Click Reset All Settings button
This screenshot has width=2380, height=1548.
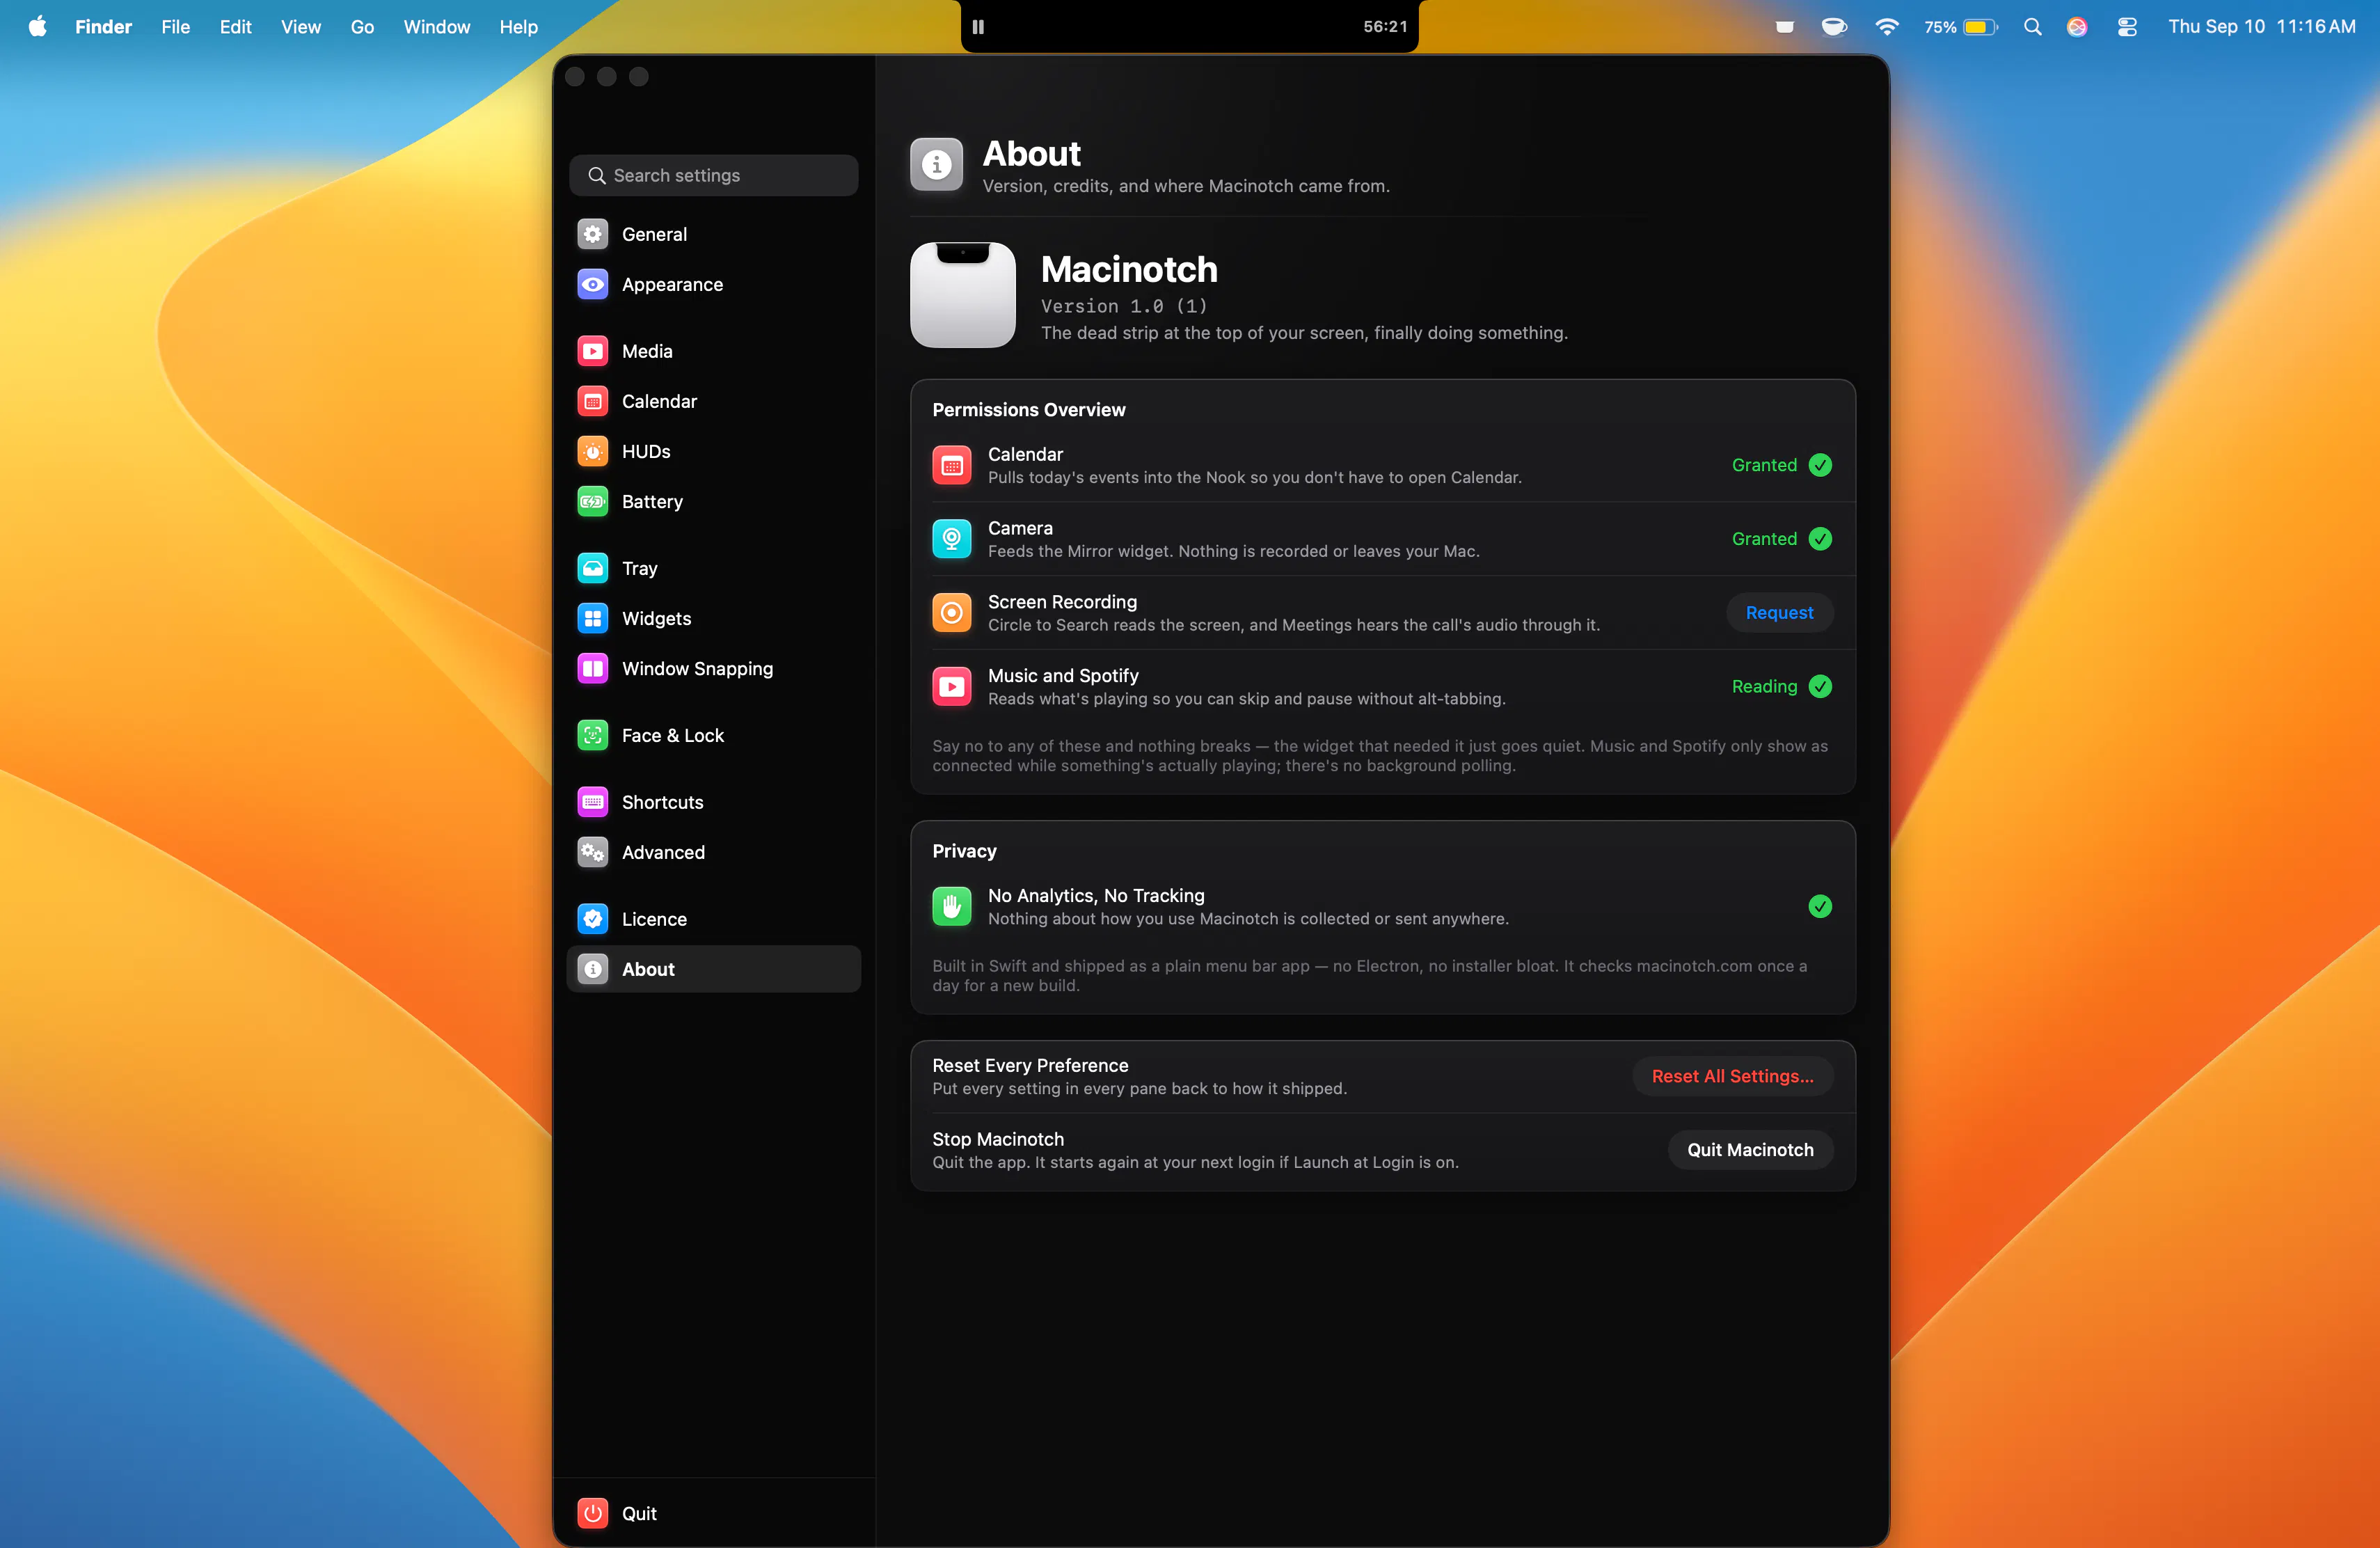1732,1076
